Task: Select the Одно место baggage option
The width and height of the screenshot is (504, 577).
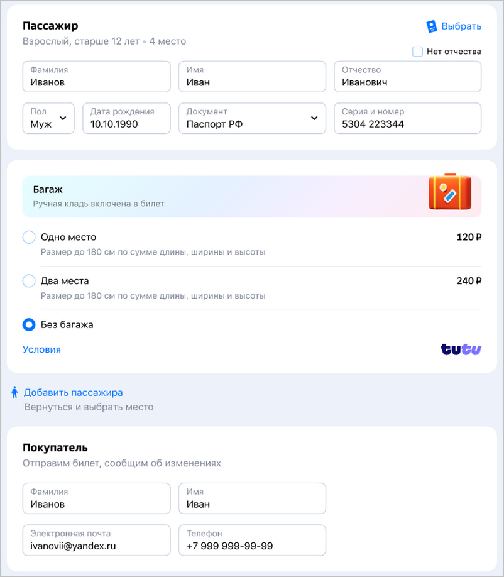Action: coord(29,238)
